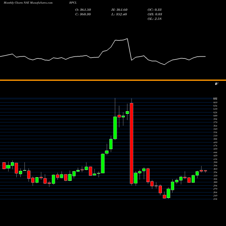Click the 669 price axis label
Image resolution: width=226 pixels, height=226 pixels.
[215, 103]
